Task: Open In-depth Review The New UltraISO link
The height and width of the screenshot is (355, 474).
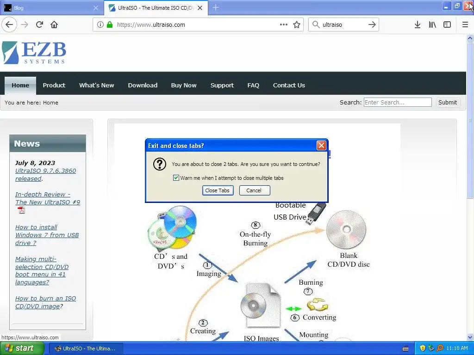Action: pyautogui.click(x=48, y=198)
